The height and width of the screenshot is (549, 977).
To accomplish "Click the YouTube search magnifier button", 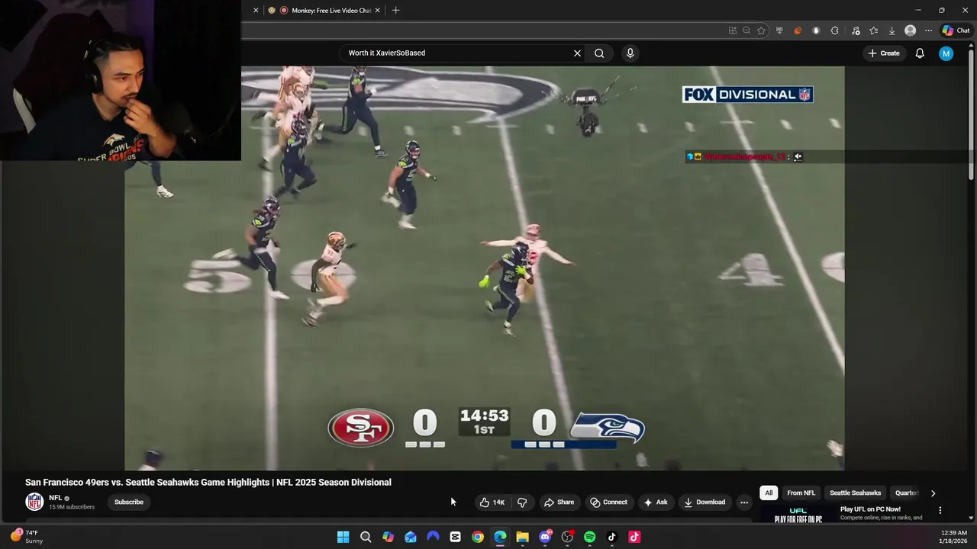I will pyautogui.click(x=599, y=53).
